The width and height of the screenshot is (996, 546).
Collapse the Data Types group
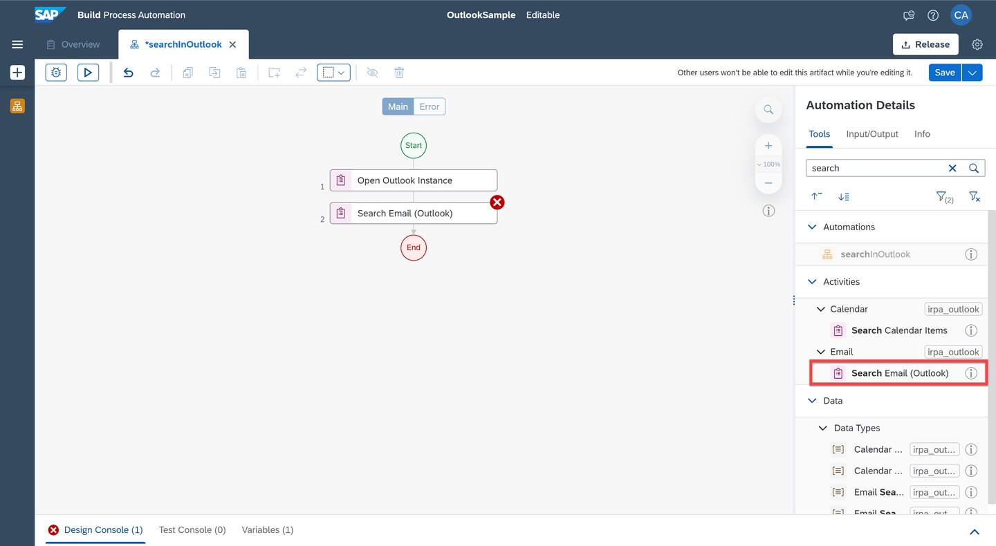822,428
